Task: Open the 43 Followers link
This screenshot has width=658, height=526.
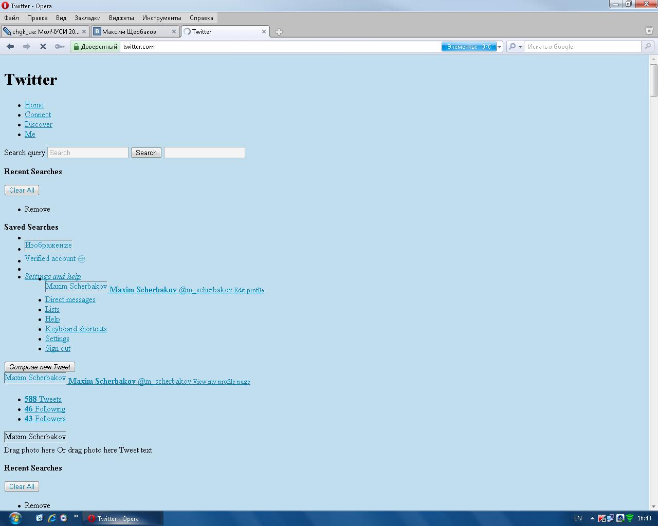Action: (45, 419)
